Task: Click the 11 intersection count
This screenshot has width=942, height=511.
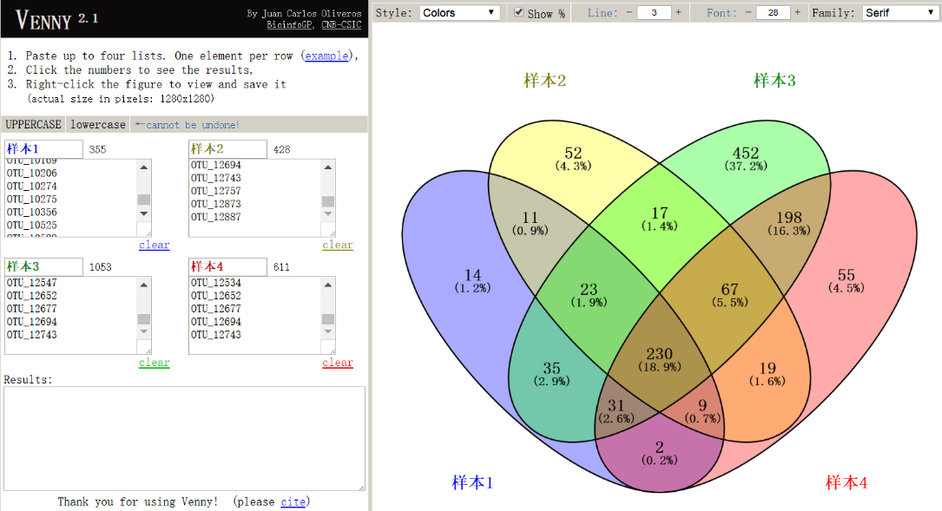Action: 530,218
